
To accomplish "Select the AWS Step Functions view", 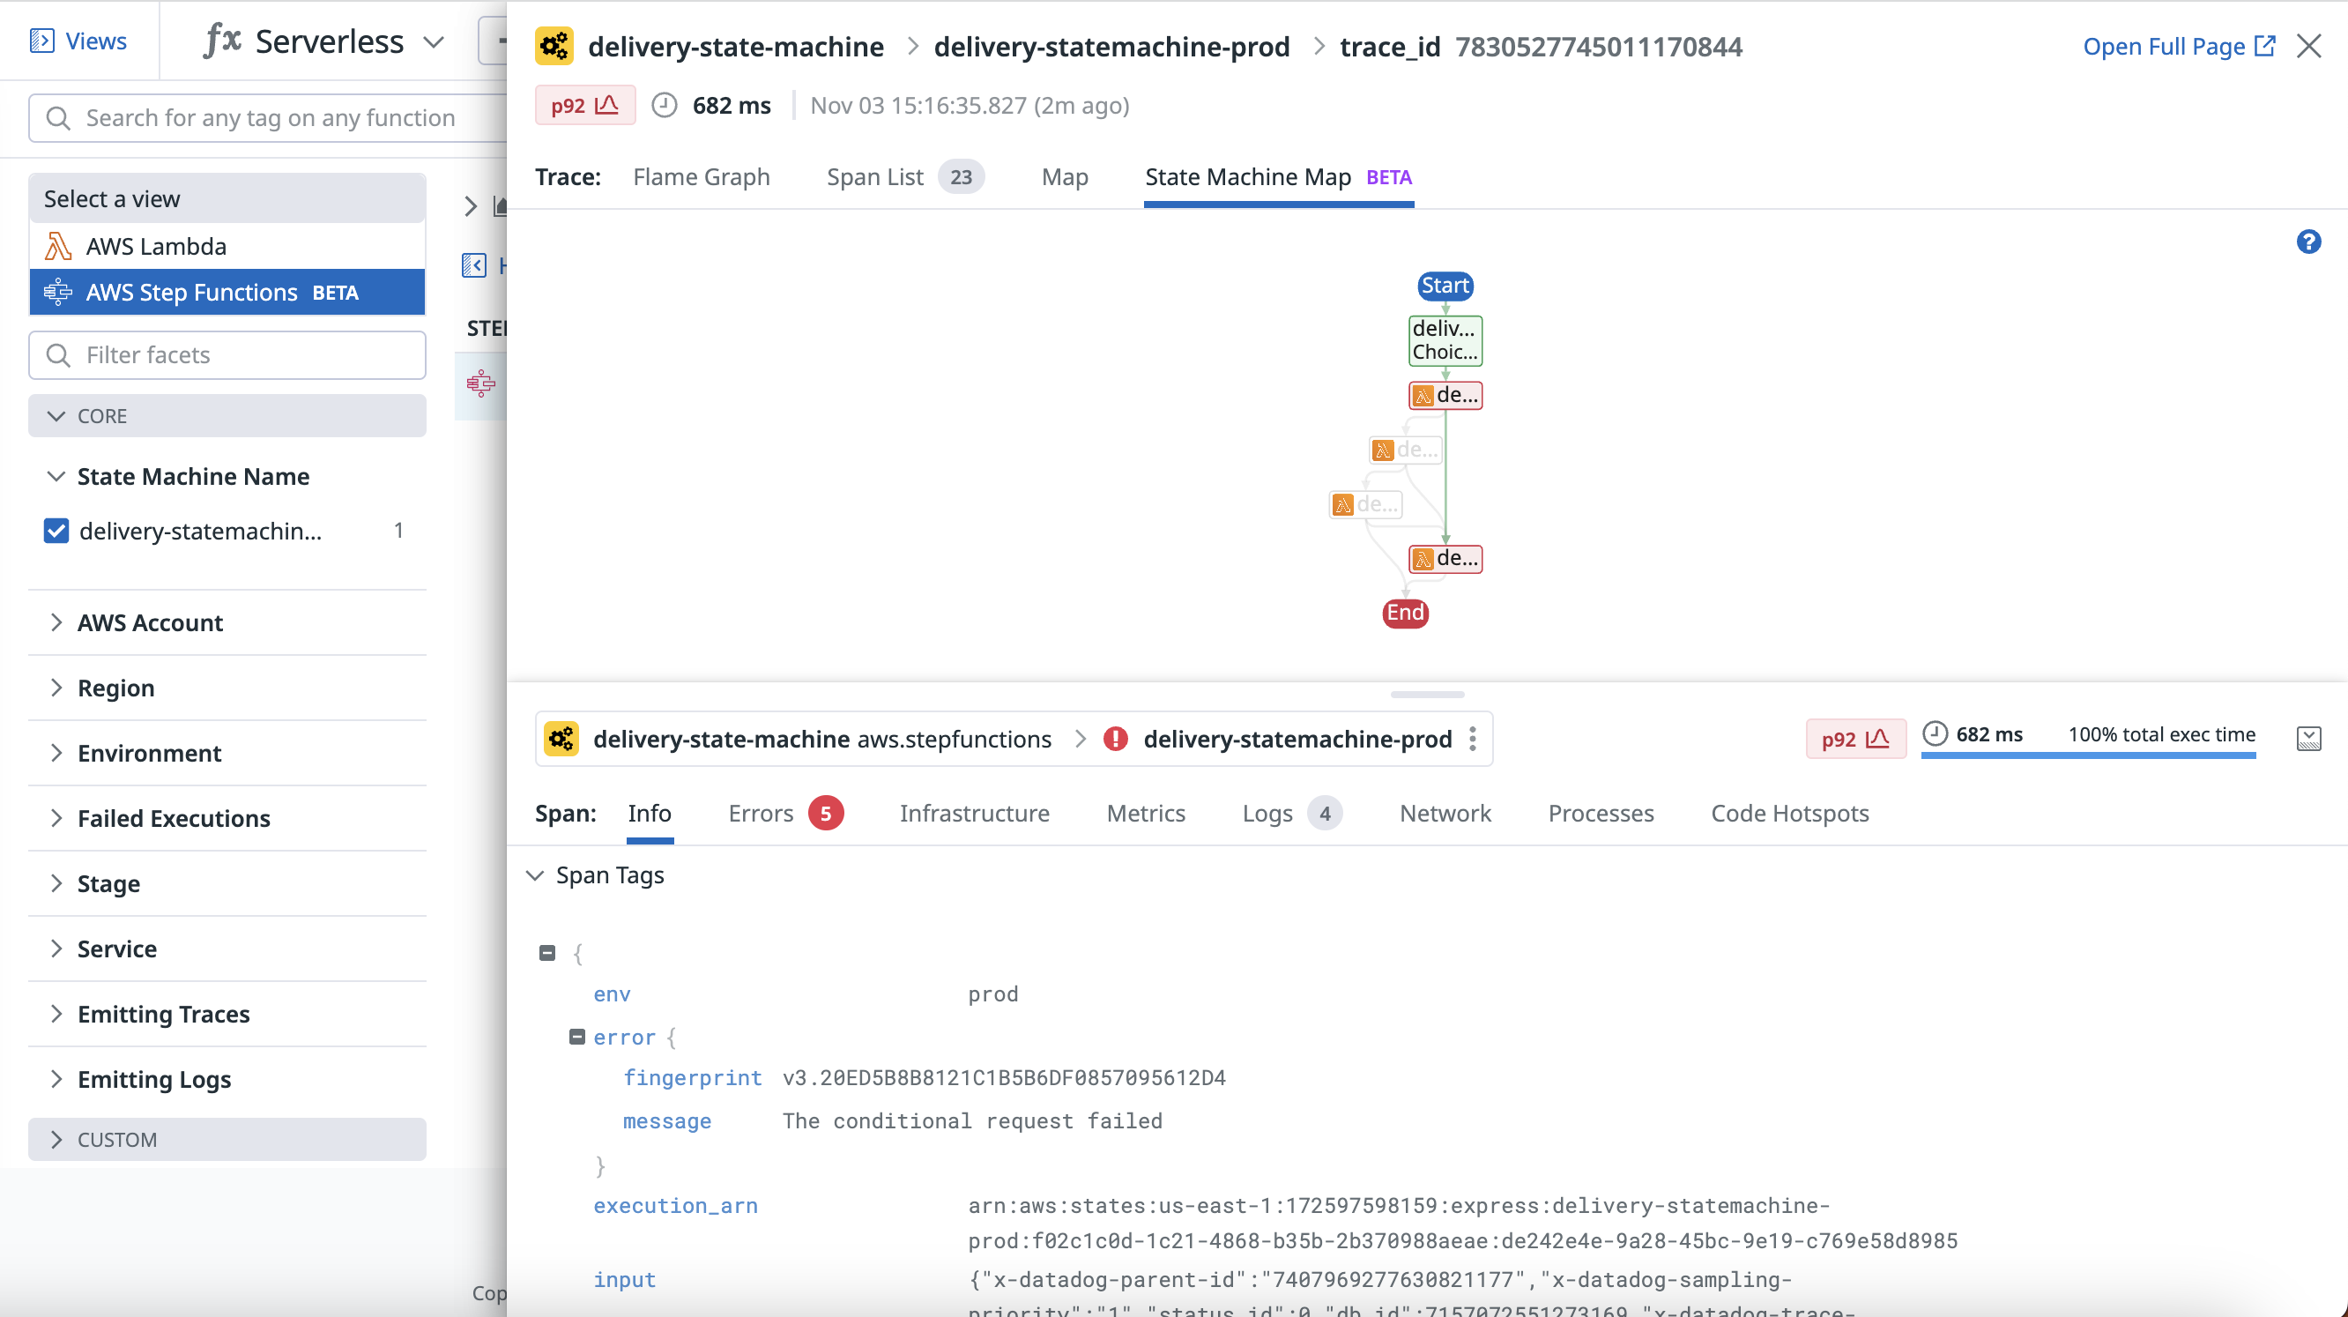I will [x=227, y=293].
